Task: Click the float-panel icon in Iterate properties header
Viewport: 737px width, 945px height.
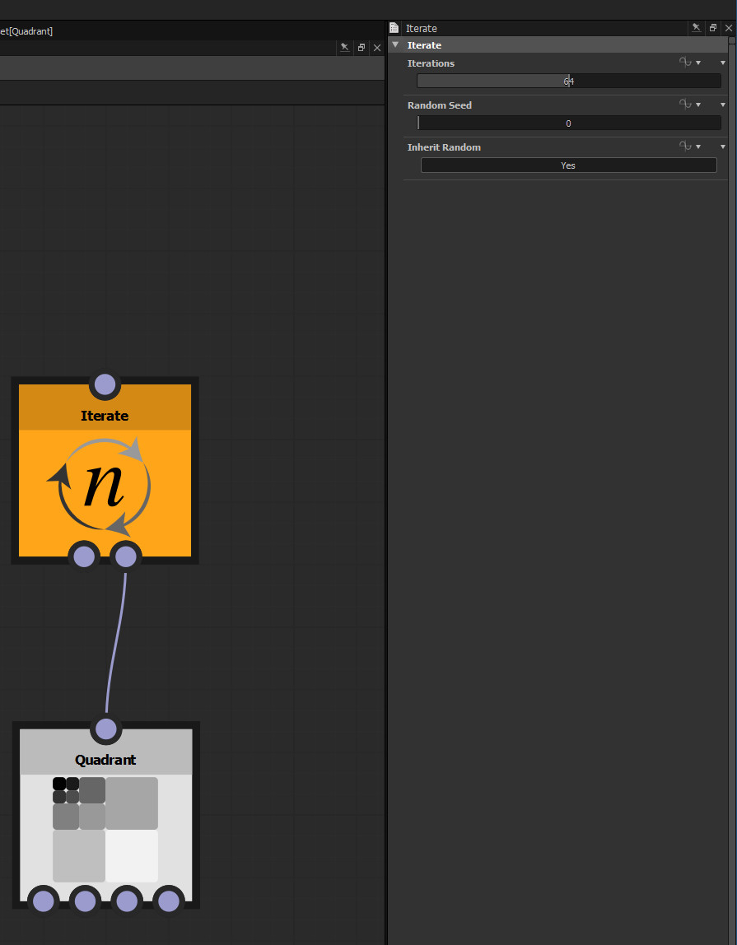Action: pos(712,27)
